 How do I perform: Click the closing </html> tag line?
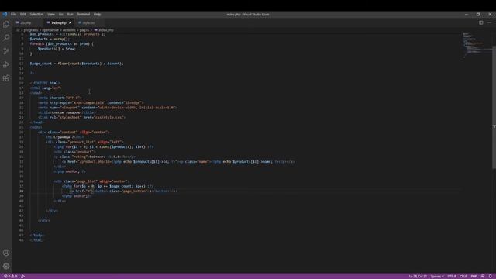(36, 240)
